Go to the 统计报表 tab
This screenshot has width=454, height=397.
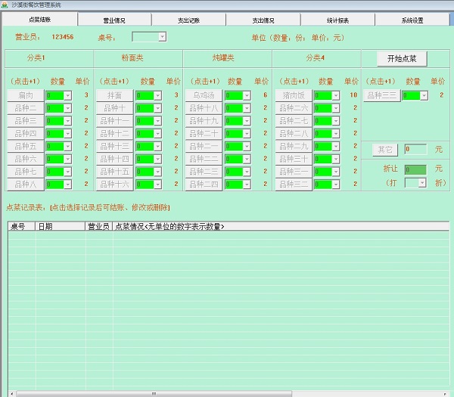[337, 20]
